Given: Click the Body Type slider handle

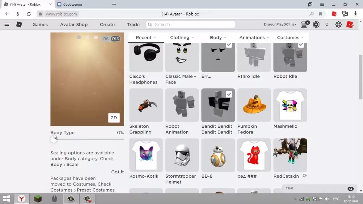Looking at the screenshot, I should (x=54, y=139).
